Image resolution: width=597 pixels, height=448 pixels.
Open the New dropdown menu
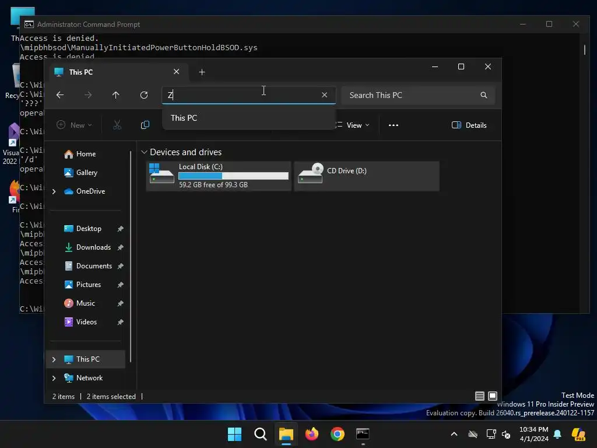74,125
